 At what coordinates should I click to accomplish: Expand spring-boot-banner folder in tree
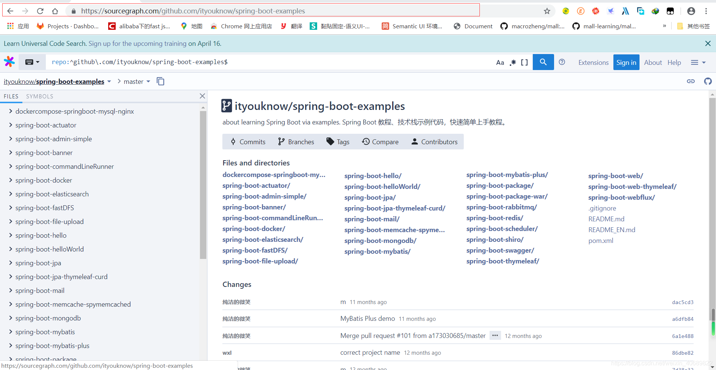pyautogui.click(x=10, y=152)
